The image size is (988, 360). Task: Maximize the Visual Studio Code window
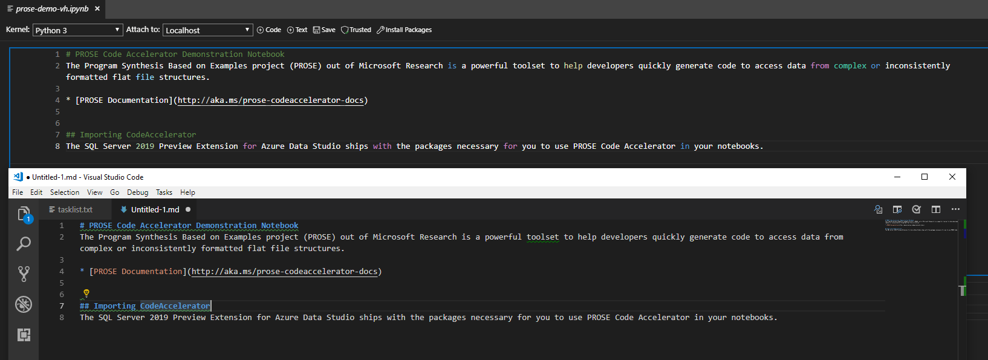point(925,177)
